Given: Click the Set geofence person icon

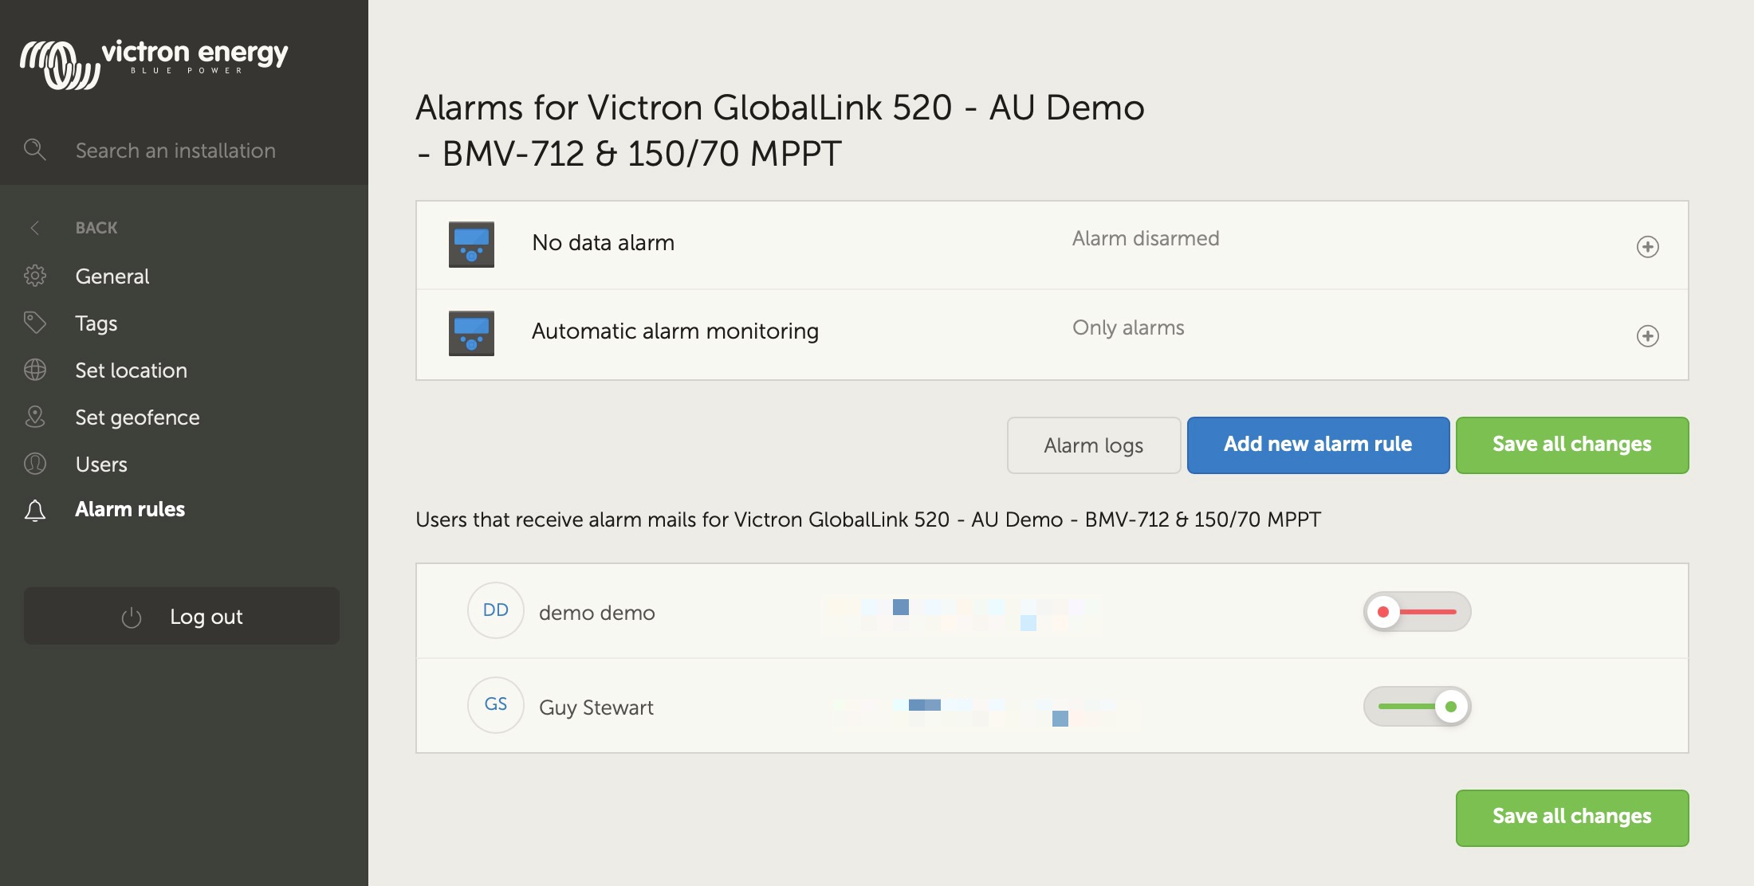Looking at the screenshot, I should tap(35, 416).
